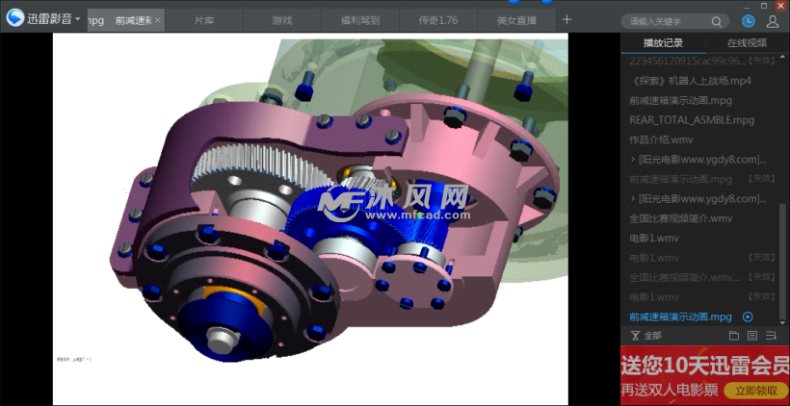The height and width of the screenshot is (406, 790).
Task: Open the folder icon to add files
Action: tap(733, 336)
